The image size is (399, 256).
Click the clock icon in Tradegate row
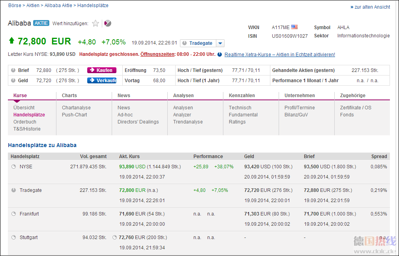tap(14, 190)
